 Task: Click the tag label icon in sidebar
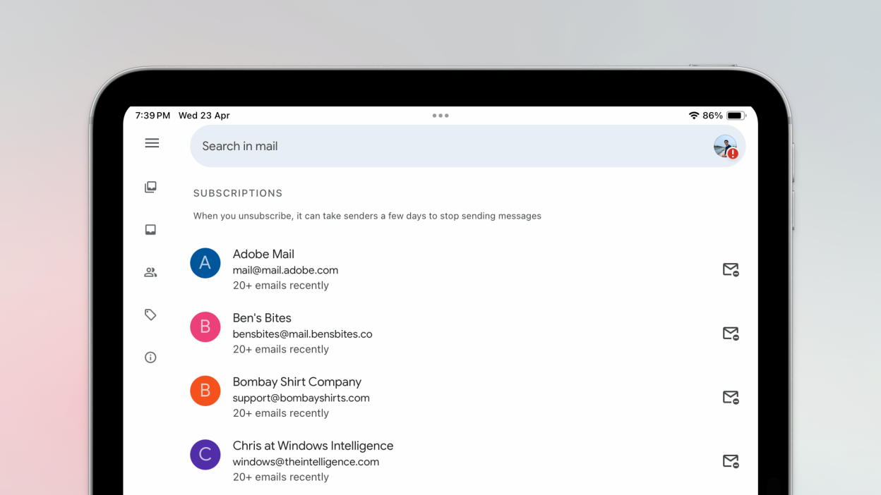pyautogui.click(x=150, y=314)
